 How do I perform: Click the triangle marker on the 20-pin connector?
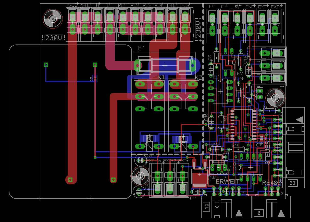(x=299, y=119)
